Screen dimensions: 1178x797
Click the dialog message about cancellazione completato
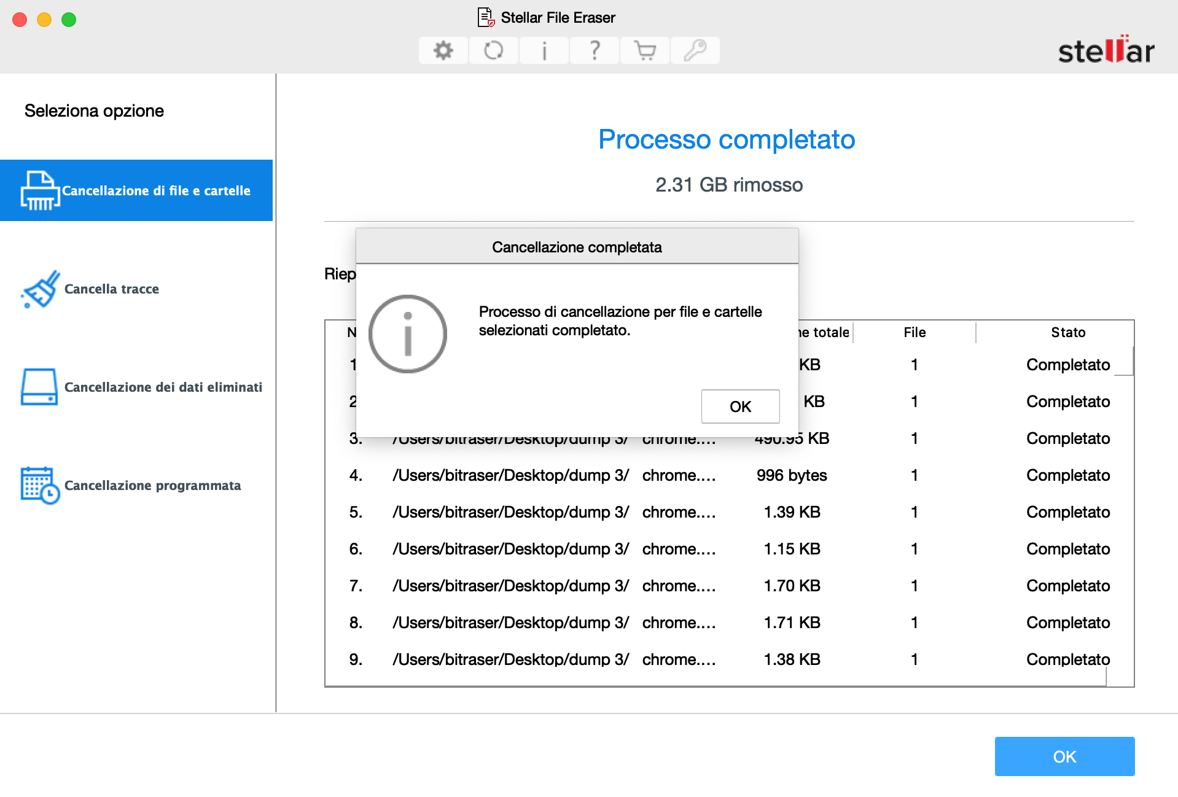tap(620, 321)
